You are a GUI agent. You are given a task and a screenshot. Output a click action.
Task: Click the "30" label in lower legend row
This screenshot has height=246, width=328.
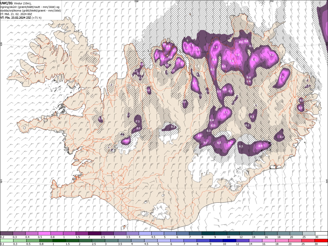click(x=316, y=244)
